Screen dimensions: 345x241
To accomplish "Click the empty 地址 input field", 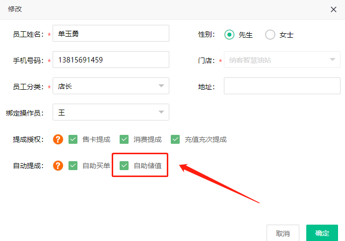I will [x=281, y=86].
